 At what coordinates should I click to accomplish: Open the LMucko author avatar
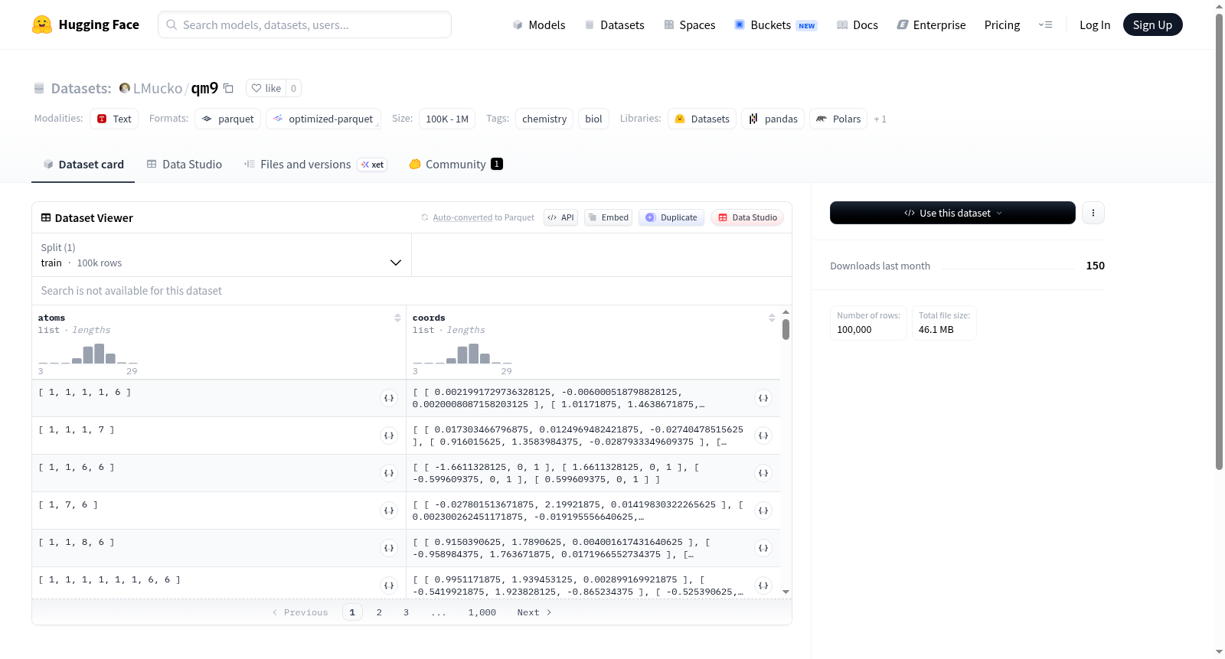[x=125, y=88]
